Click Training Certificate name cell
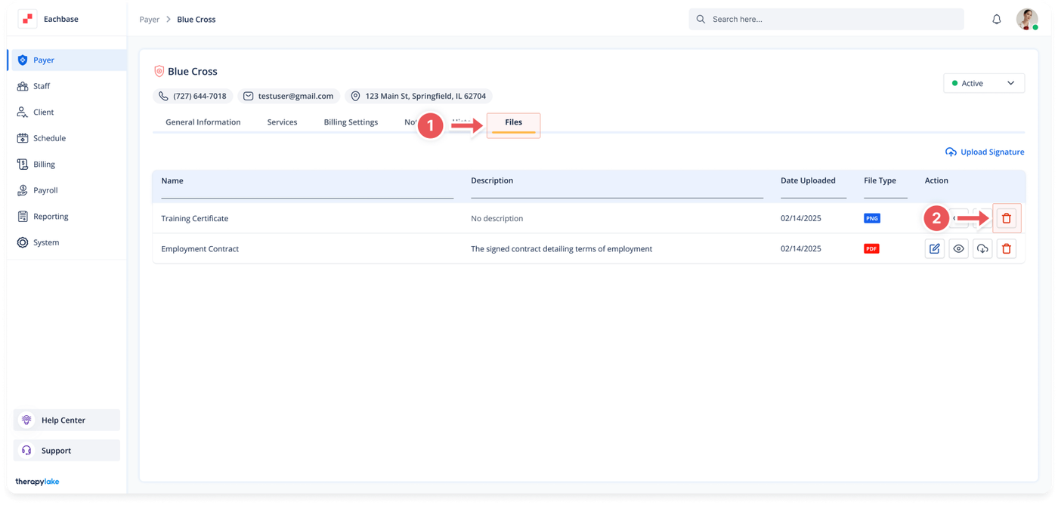This screenshot has height=505, width=1058. point(194,218)
